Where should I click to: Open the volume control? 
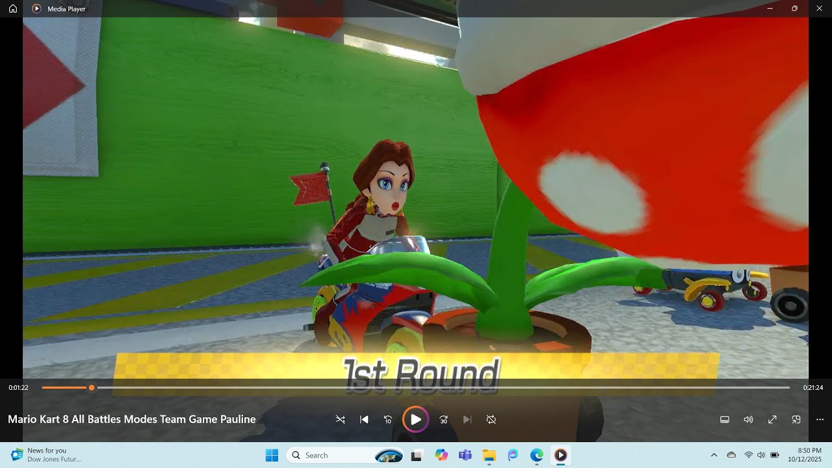click(x=748, y=419)
